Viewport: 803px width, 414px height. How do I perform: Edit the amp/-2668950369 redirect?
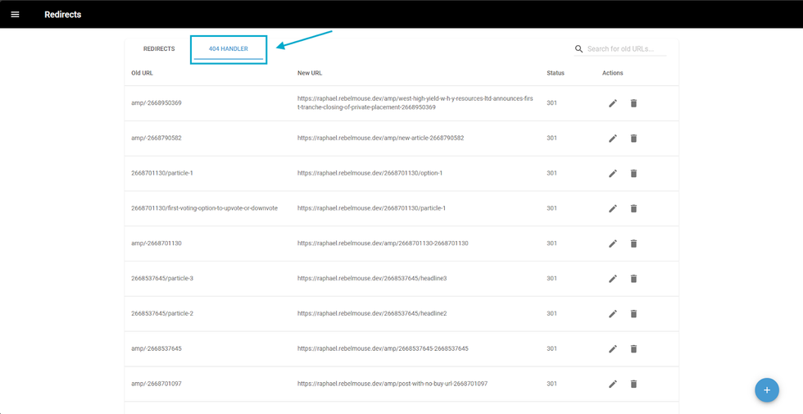coord(612,103)
